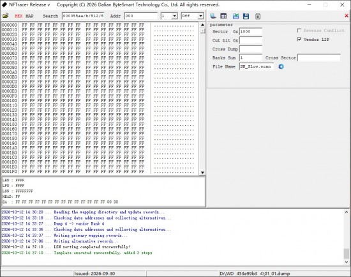
Task: Click the Search pattern input field
Action: coord(83,16)
